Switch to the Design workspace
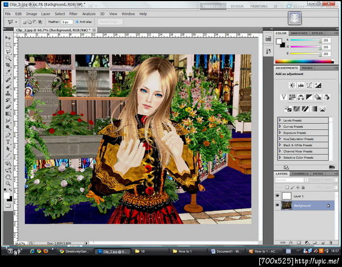The width and height of the screenshot is (342, 267). click(237, 6)
